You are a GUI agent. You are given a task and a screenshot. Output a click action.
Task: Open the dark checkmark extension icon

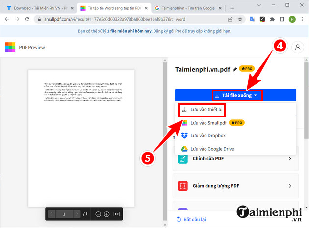click(262, 19)
